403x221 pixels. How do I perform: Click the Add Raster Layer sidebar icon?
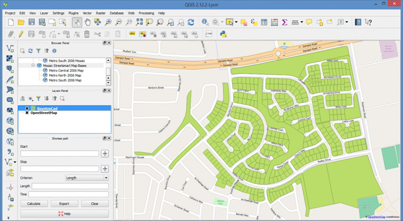(10, 59)
